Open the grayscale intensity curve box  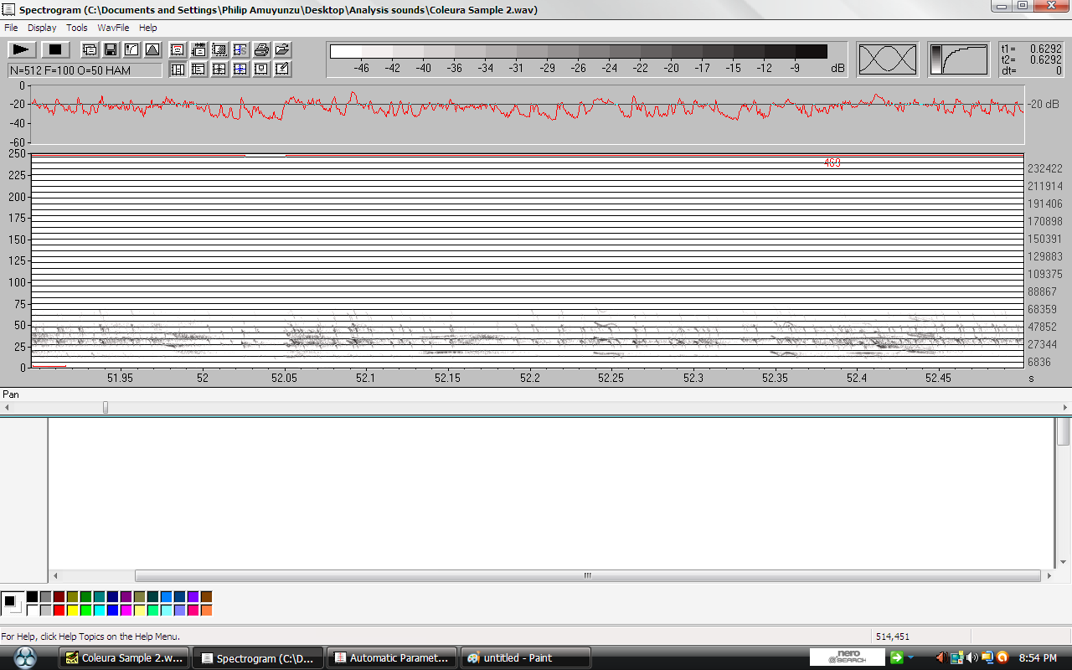pyautogui.click(x=958, y=59)
